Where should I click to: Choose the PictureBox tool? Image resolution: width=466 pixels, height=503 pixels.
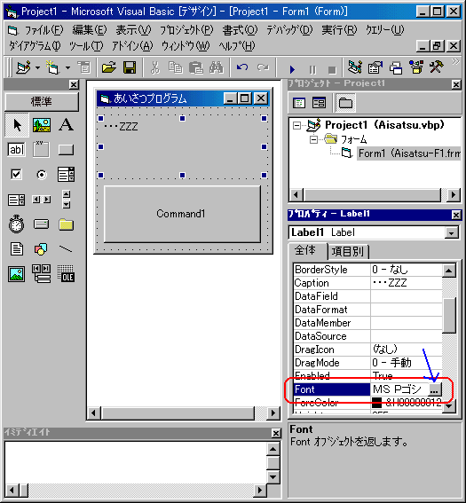[x=42, y=125]
